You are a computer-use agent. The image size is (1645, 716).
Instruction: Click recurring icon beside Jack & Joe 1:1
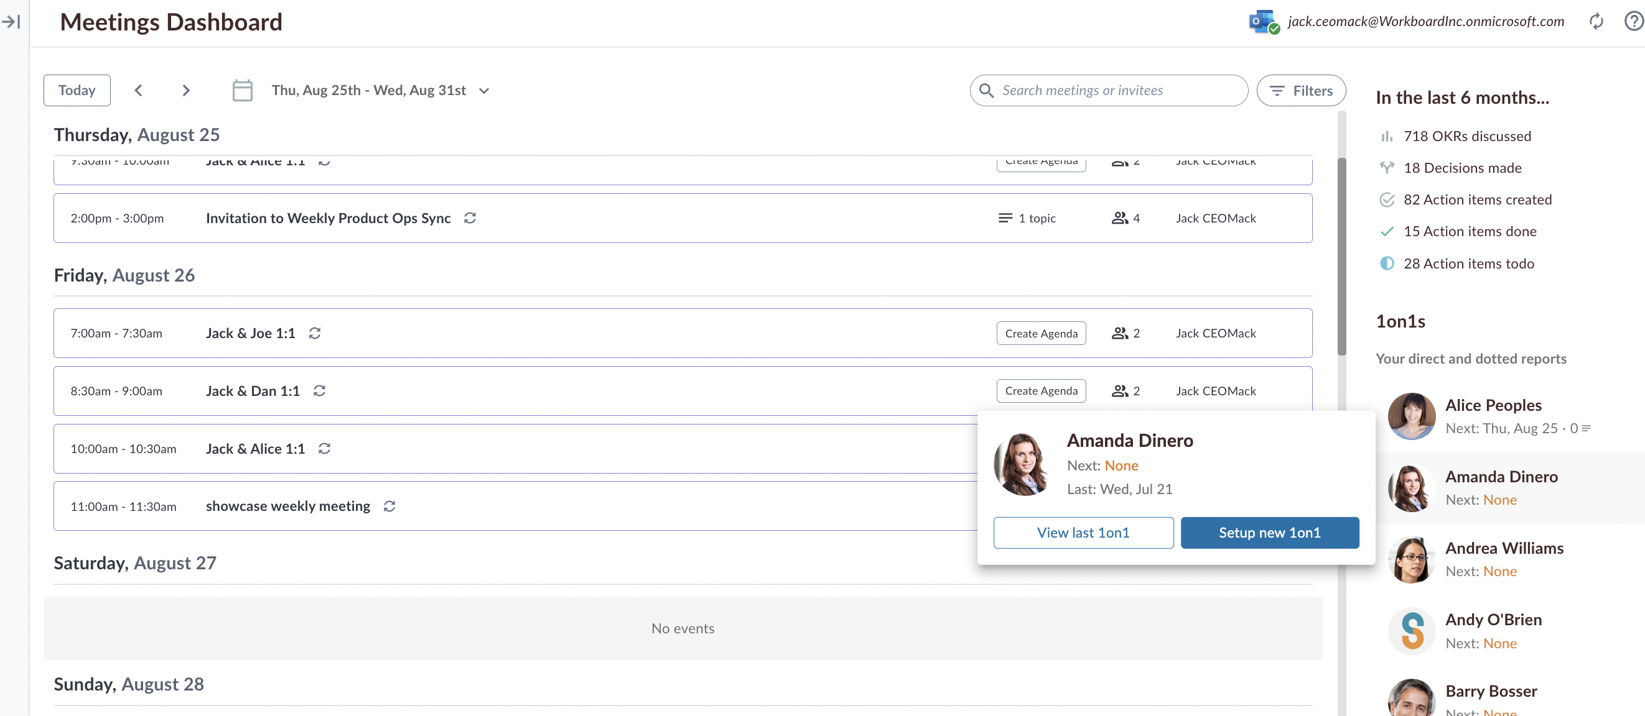315,333
